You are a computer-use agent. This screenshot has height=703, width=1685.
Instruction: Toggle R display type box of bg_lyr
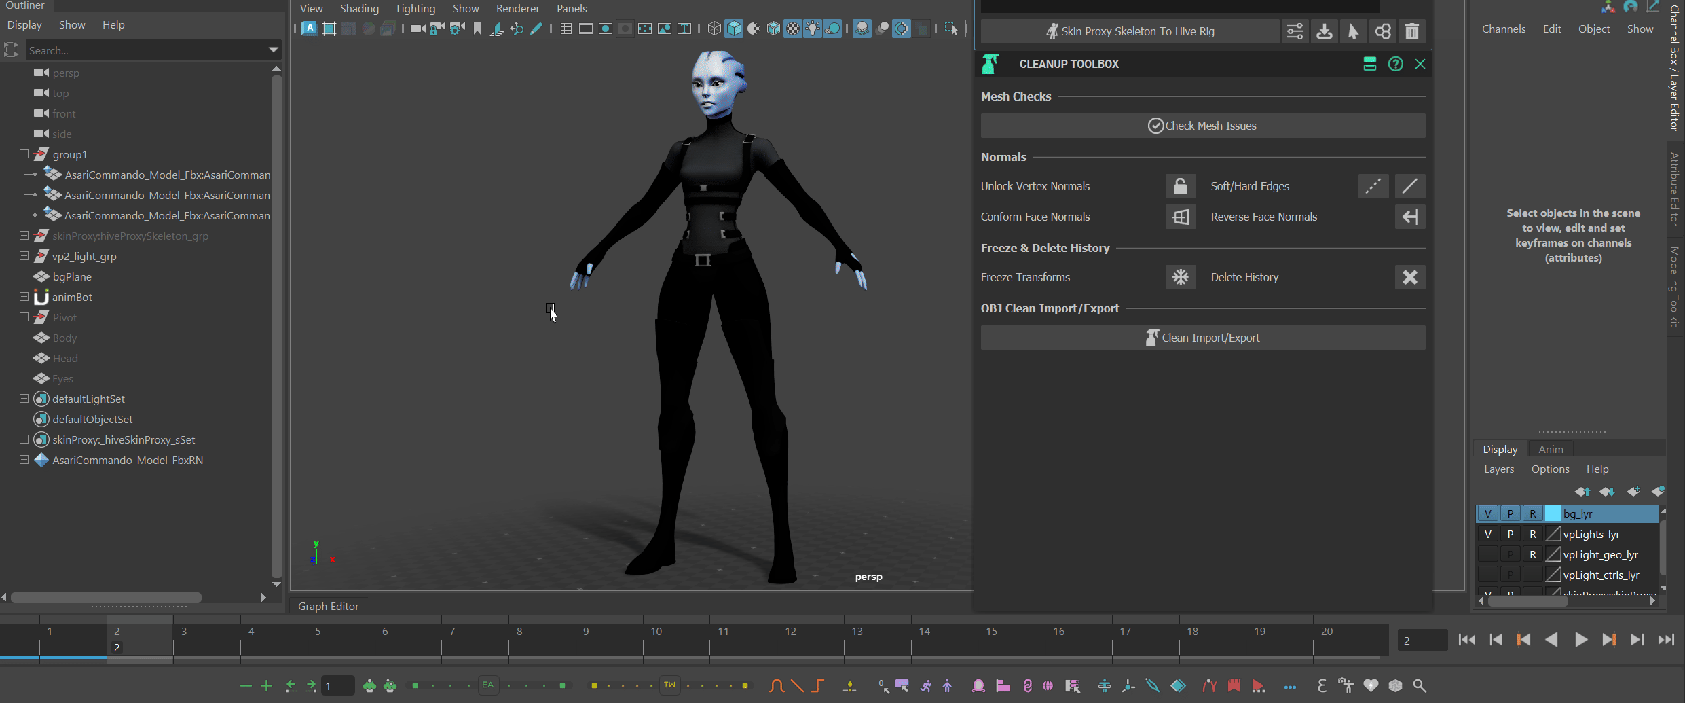click(x=1533, y=513)
